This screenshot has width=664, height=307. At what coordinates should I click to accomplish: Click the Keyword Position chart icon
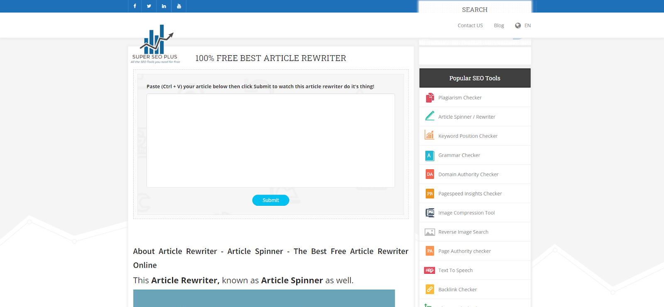430,135
